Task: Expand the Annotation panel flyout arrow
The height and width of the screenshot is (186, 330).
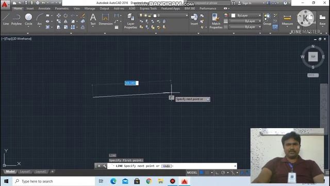Action: (x=105, y=33)
